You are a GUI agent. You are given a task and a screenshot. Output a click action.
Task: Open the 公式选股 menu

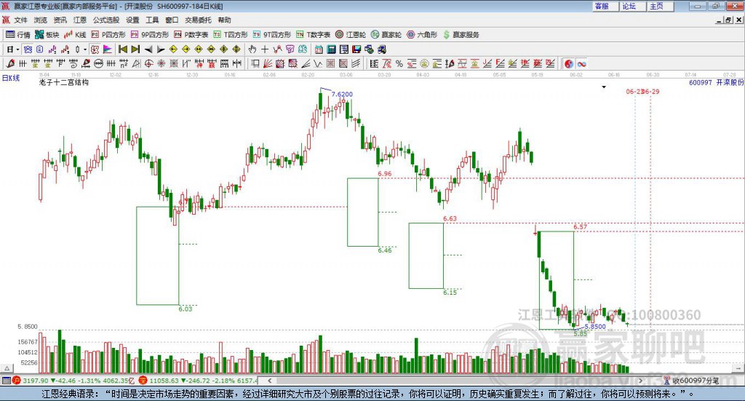pos(106,20)
